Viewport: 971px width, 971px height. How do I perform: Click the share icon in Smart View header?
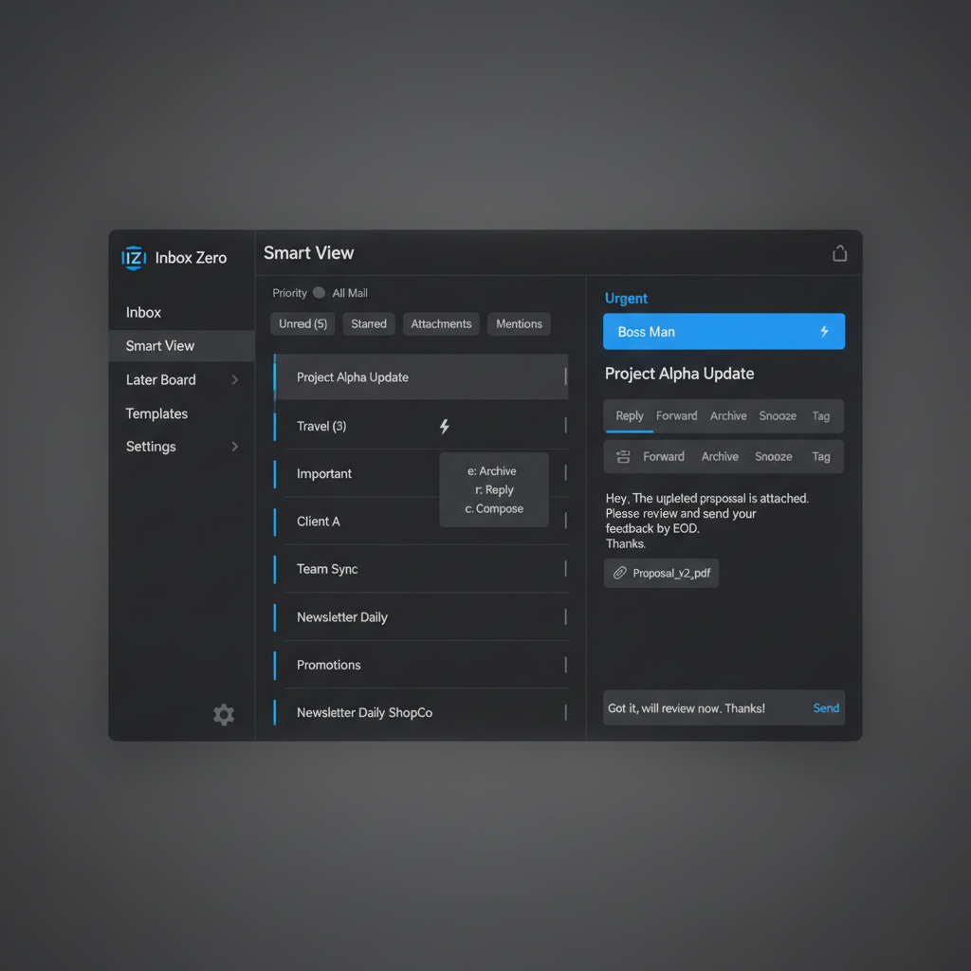(x=839, y=253)
